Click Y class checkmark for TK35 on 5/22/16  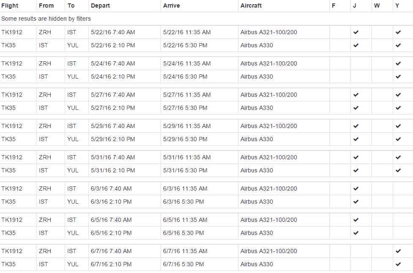point(398,46)
